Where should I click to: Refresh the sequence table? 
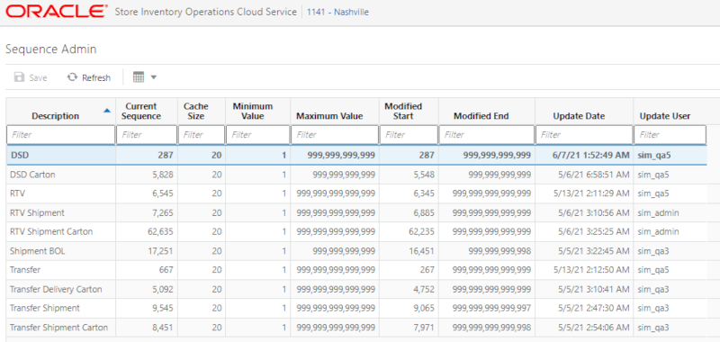pyautogui.click(x=88, y=77)
